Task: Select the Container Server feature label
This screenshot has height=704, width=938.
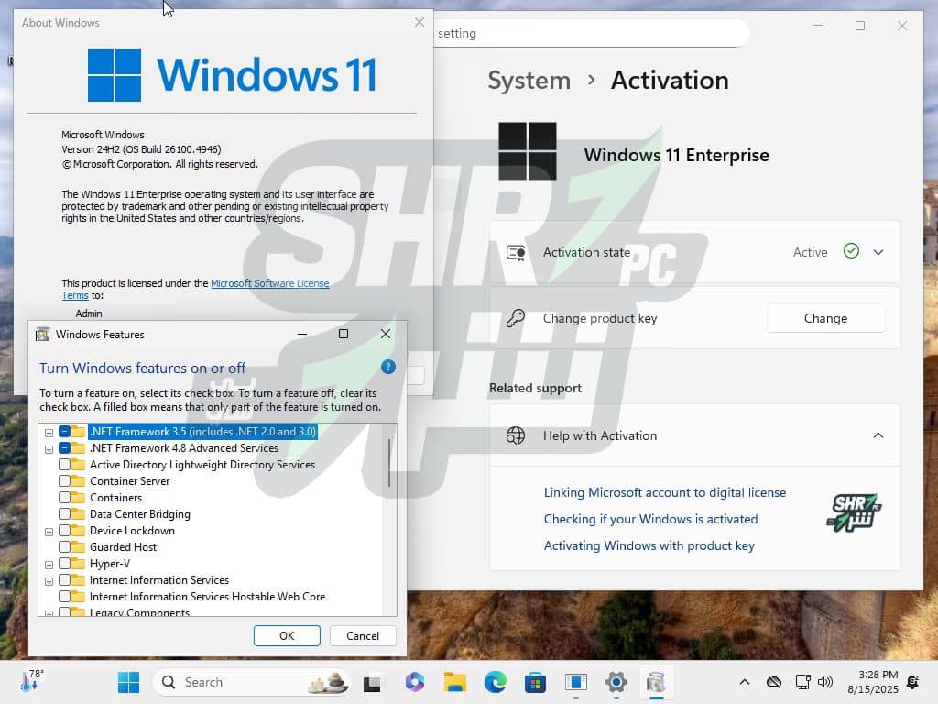Action: [x=130, y=480]
